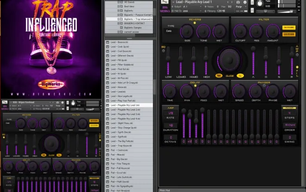The width and height of the screenshot is (306, 192).
Task: Click the Mute button in instrument header
Action: [252, 10]
